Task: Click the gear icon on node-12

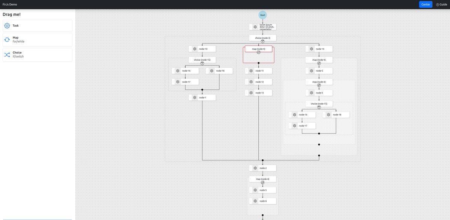Action: [251, 82]
